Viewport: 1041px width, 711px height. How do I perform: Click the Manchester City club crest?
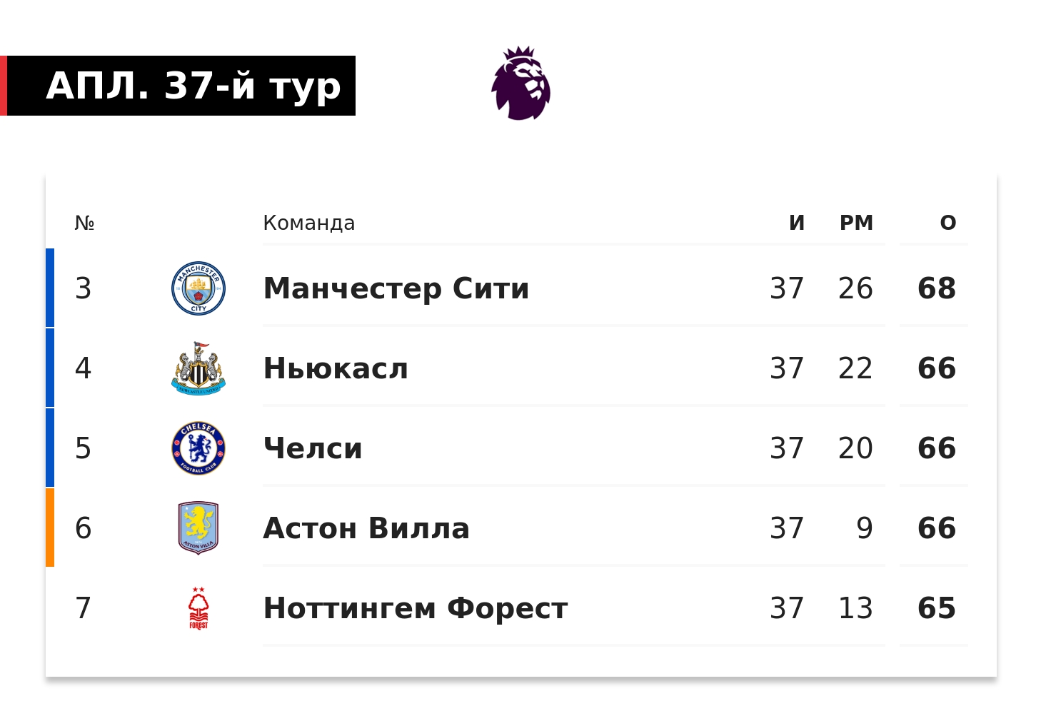(x=198, y=288)
